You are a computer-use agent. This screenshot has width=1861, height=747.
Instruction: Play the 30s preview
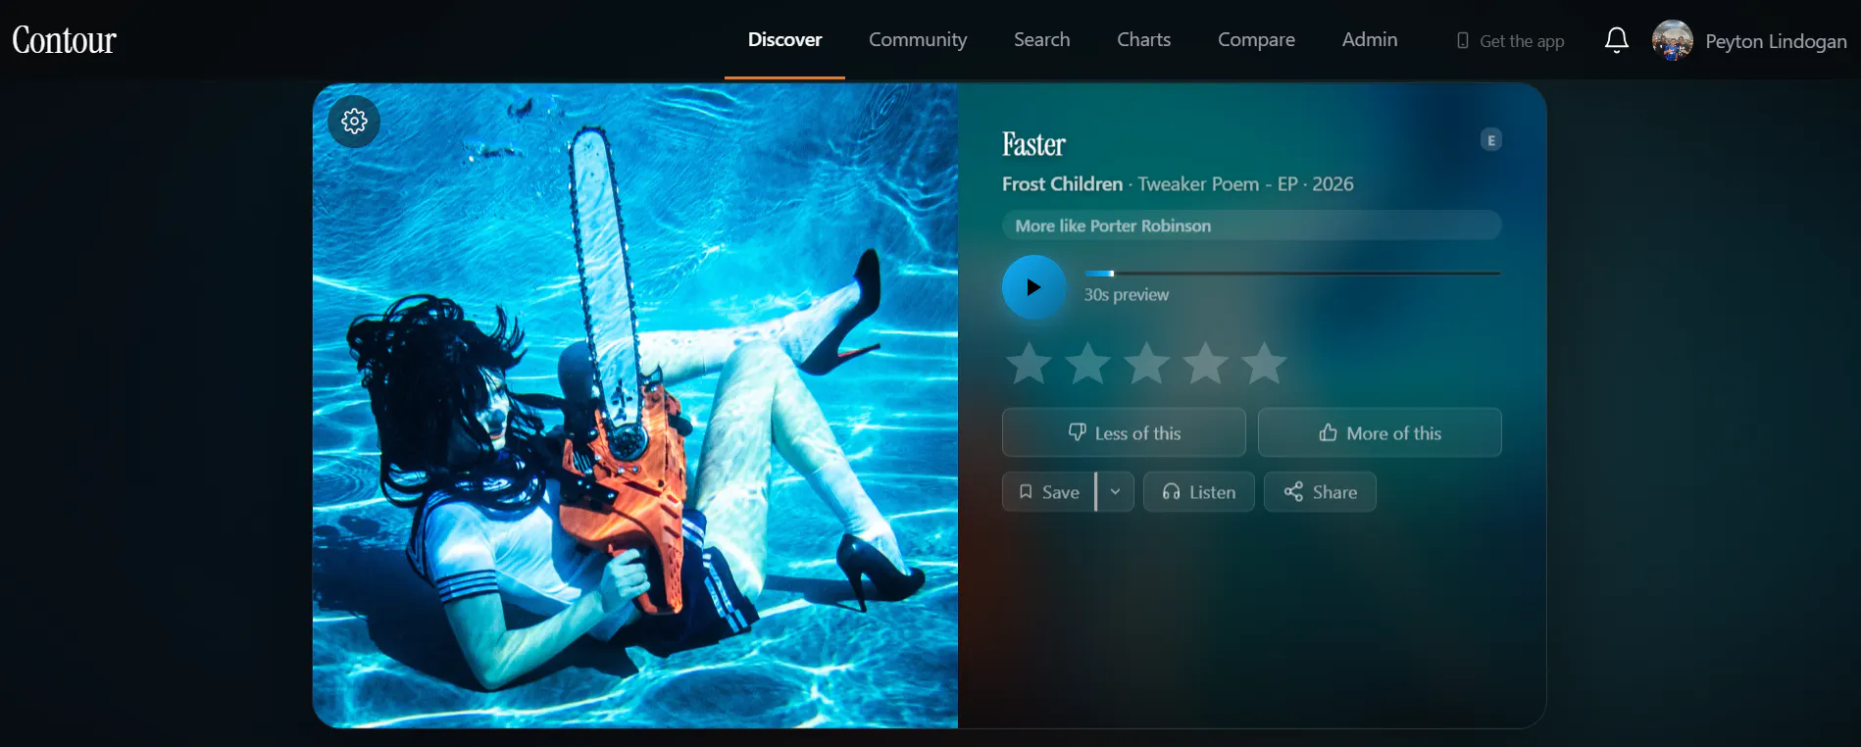(x=1033, y=287)
